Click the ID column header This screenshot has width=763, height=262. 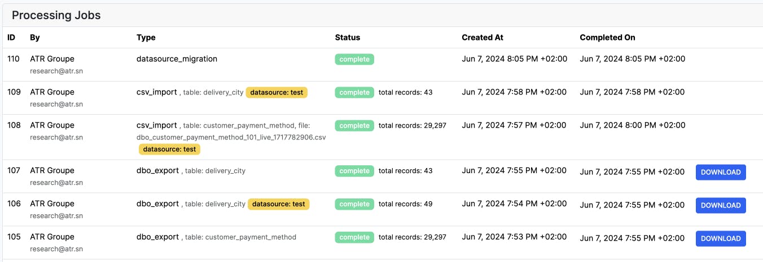pos(11,38)
